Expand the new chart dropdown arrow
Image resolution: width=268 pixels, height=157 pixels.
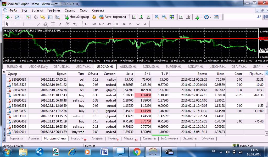pyautogui.click(x=11, y=17)
